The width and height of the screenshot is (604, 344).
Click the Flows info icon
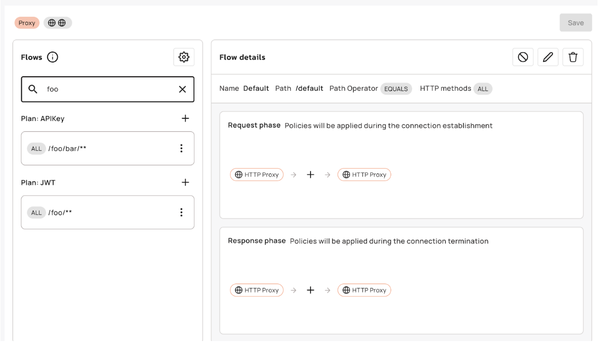(x=53, y=57)
